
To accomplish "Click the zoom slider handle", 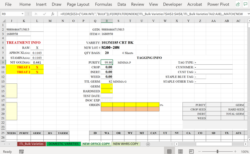I will pyautogui.click(x=217, y=151).
